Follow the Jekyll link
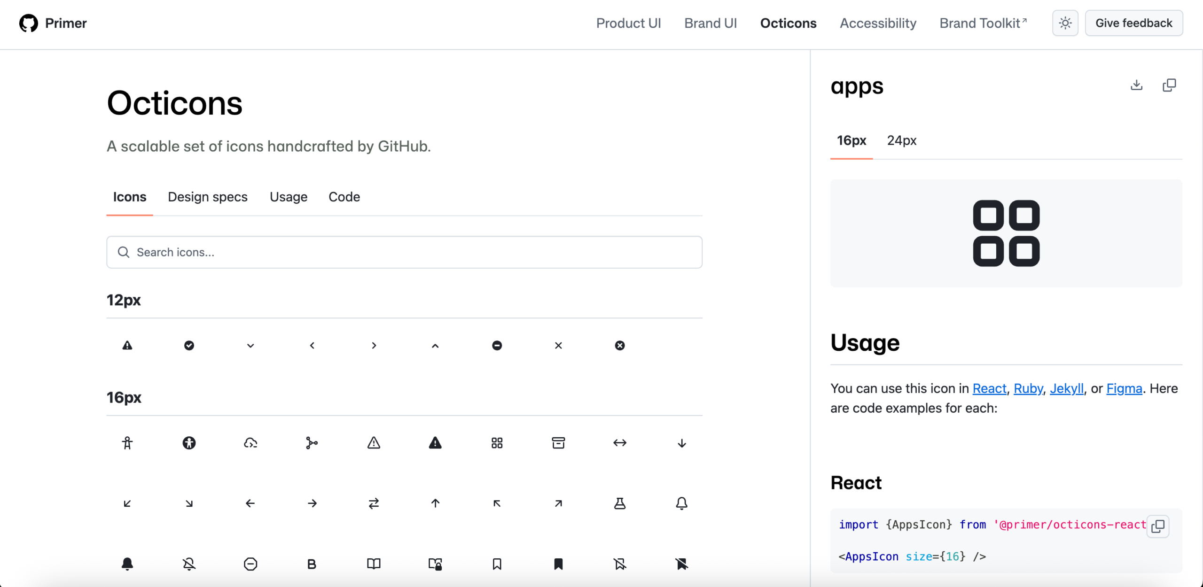 pyautogui.click(x=1067, y=388)
